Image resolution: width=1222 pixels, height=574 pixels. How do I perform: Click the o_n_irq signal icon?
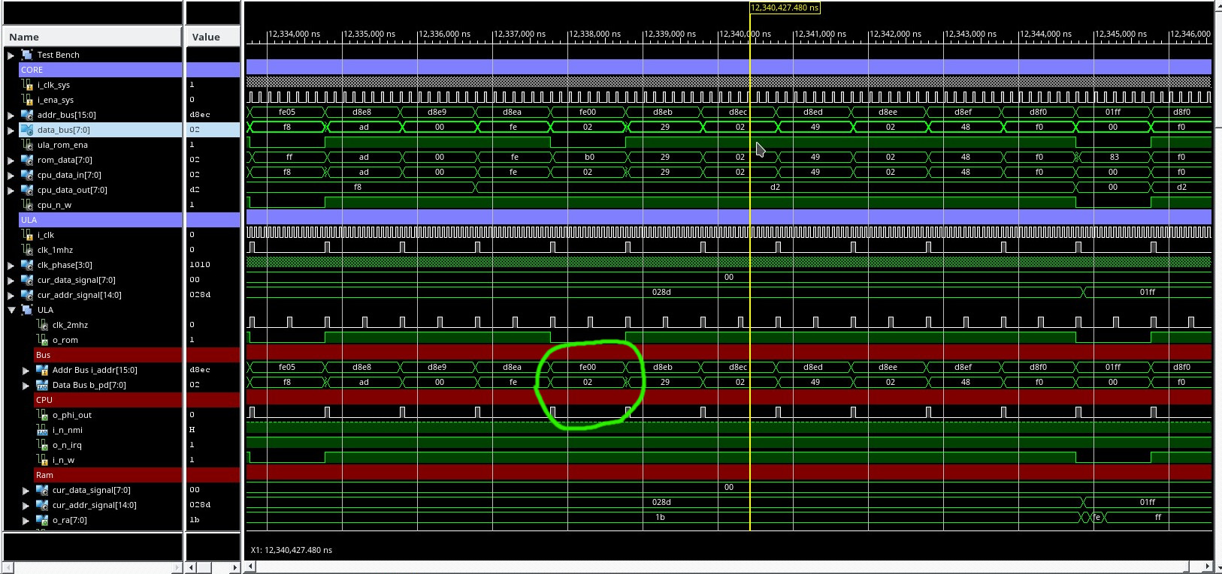point(42,445)
